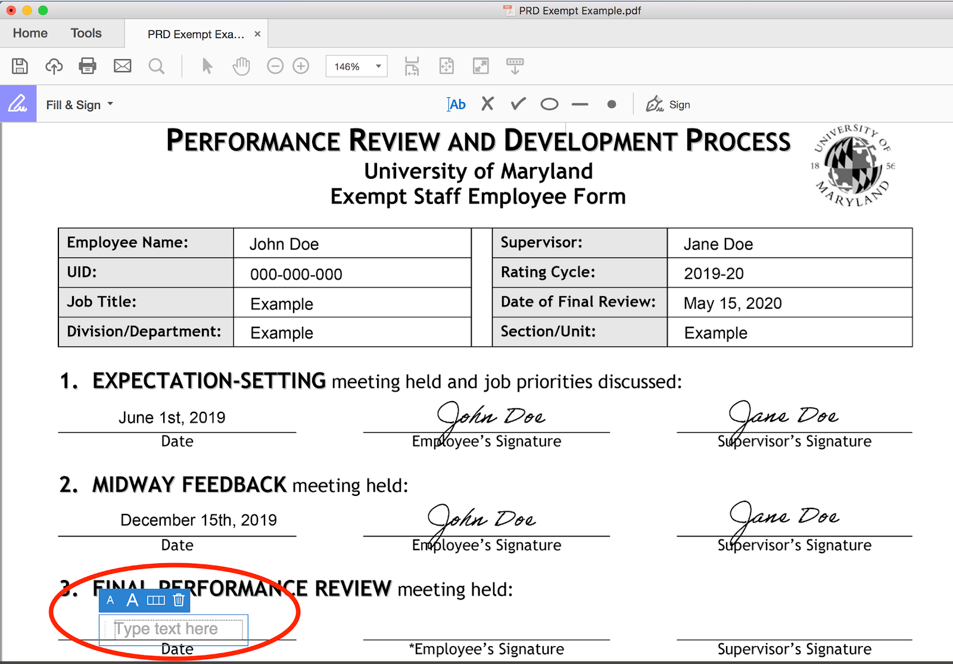Screen dimensions: 953x664
Task: Toggle comb field spacing icon
Action: click(156, 600)
